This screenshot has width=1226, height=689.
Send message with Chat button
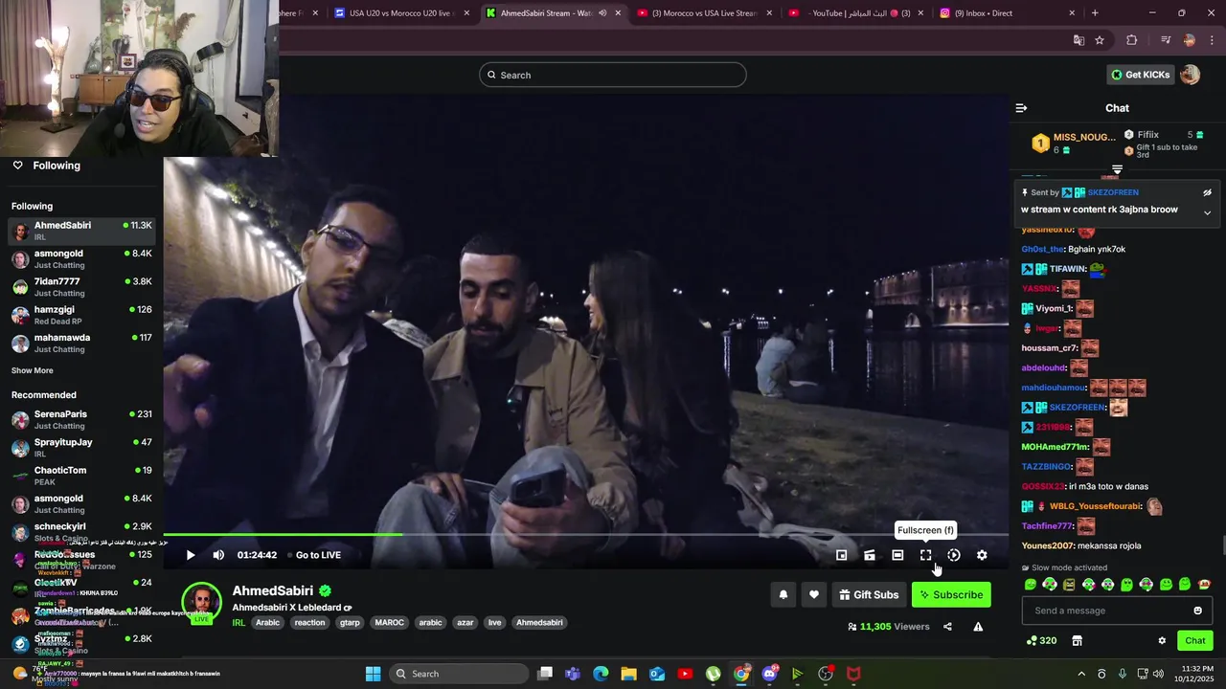[x=1195, y=640]
